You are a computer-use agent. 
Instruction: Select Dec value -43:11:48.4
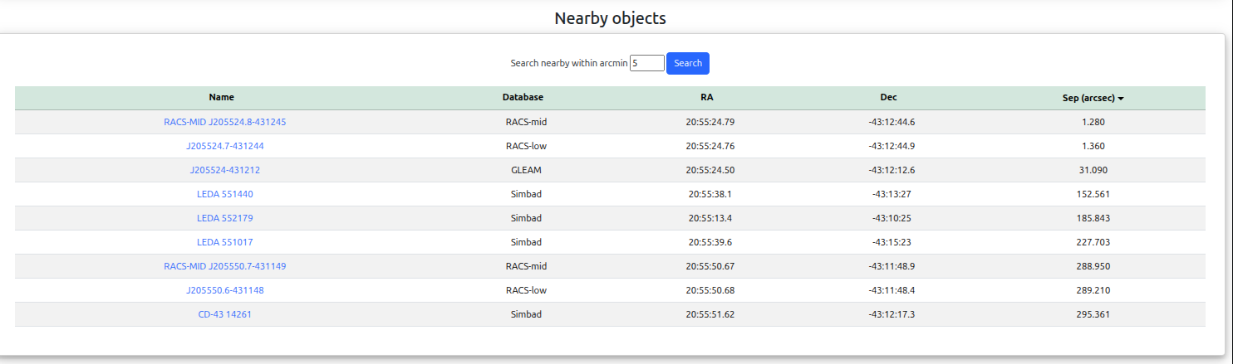point(892,290)
